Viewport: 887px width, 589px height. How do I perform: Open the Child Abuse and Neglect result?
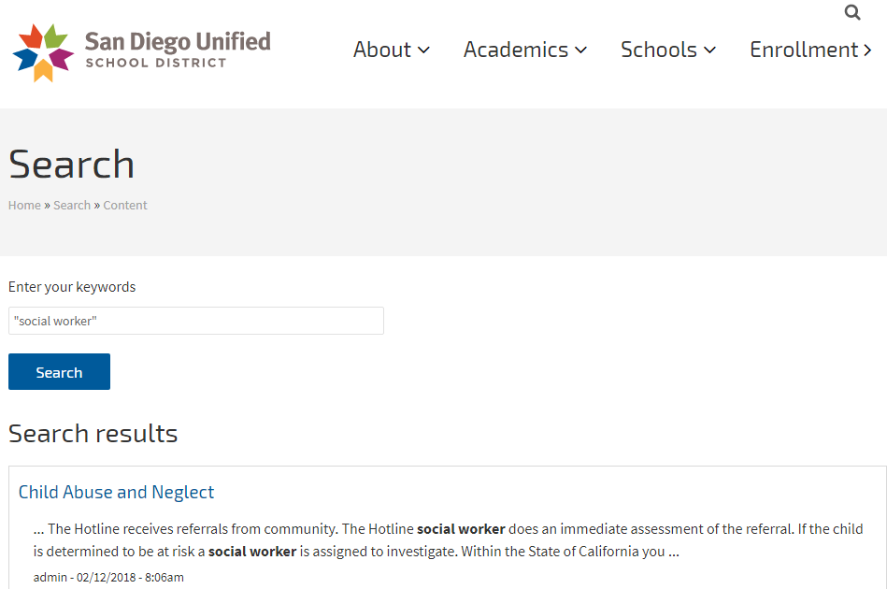pyautogui.click(x=116, y=493)
